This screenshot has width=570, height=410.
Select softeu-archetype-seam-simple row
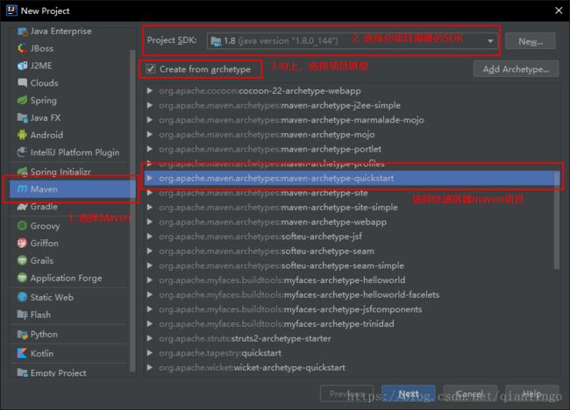[349, 265]
